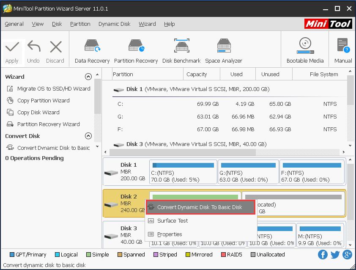Image resolution: width=356 pixels, height=270 pixels.
Task: Sort by the File System column header
Action: click(x=320, y=74)
